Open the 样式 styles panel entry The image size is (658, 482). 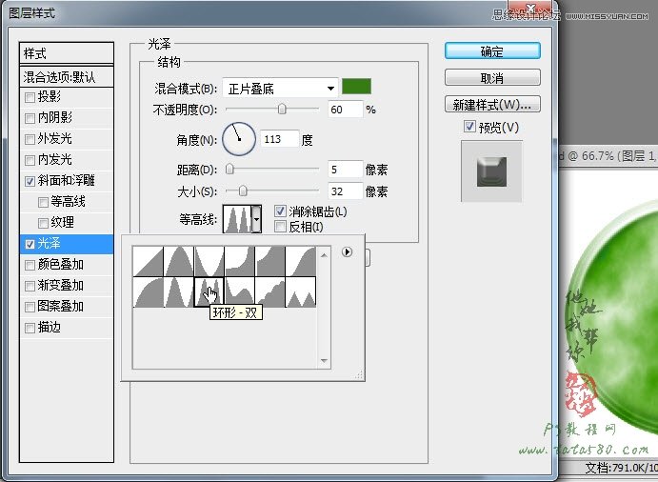67,53
